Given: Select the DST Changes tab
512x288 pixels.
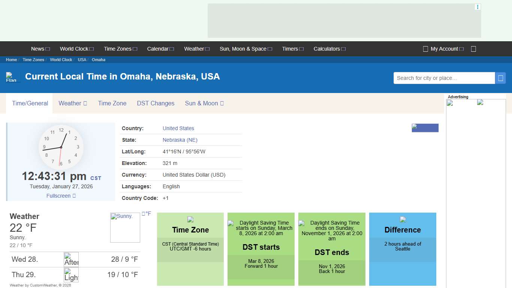Looking at the screenshot, I should 156,103.
